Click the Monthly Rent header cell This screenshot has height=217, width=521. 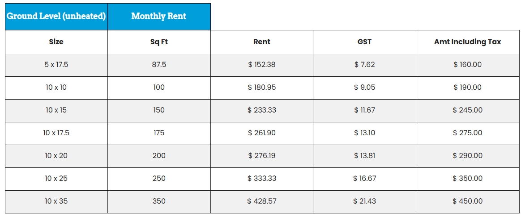point(158,17)
